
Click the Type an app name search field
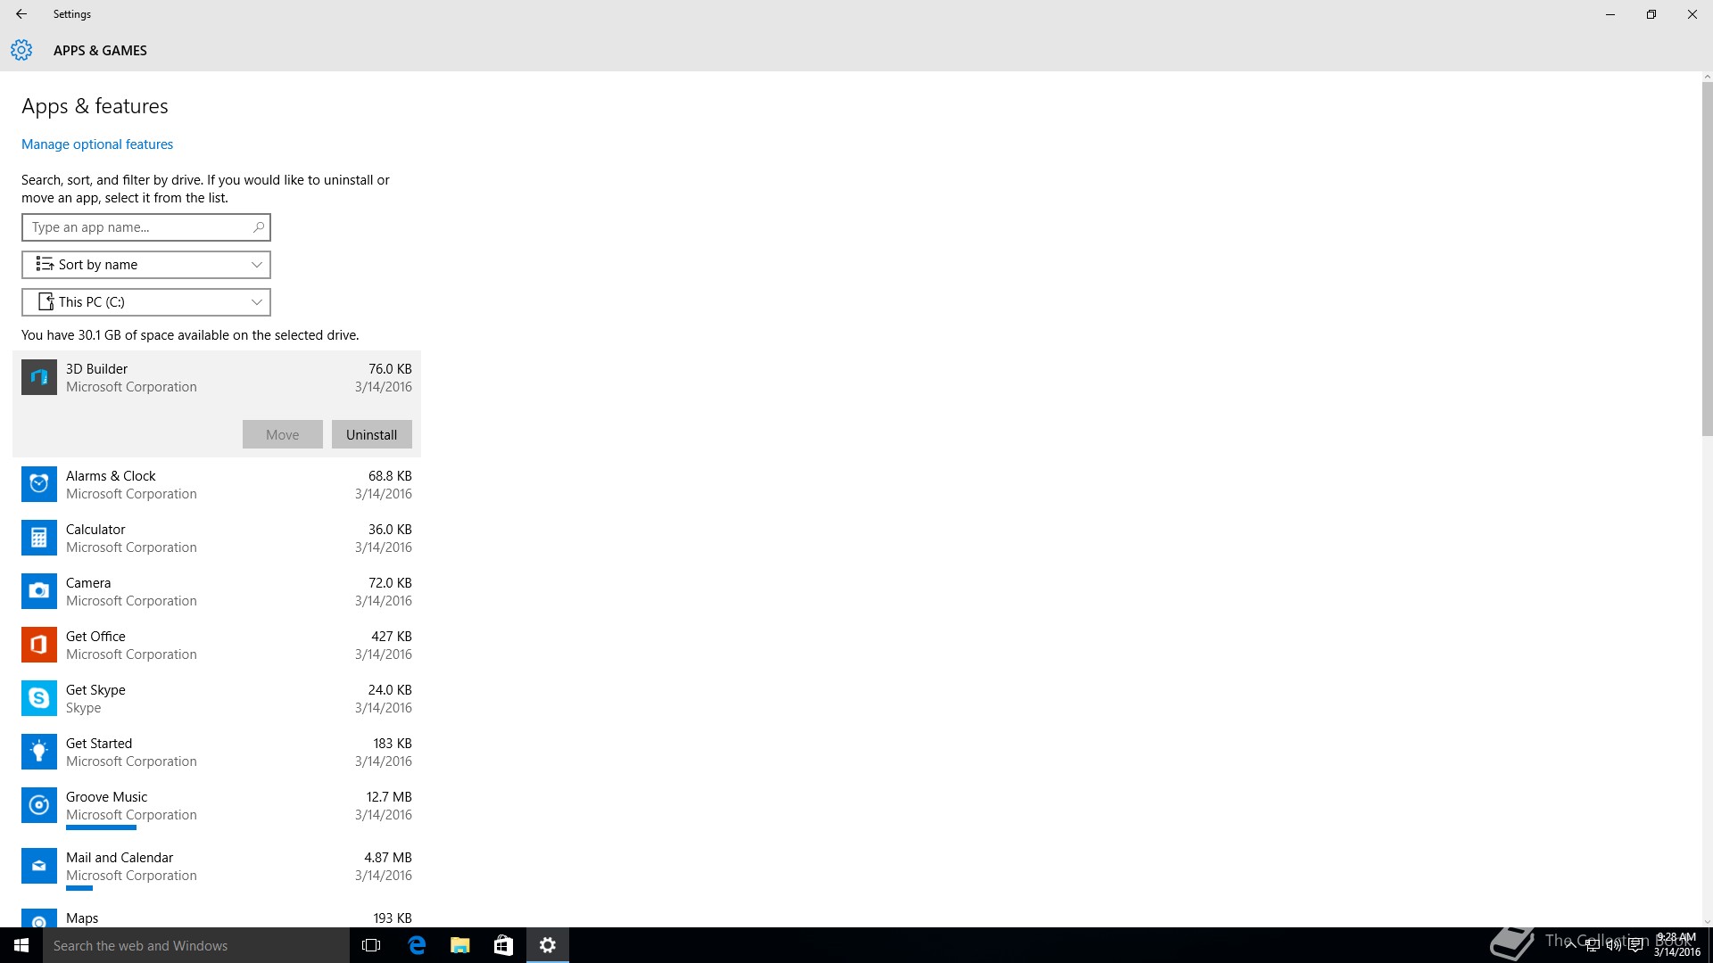click(x=146, y=227)
